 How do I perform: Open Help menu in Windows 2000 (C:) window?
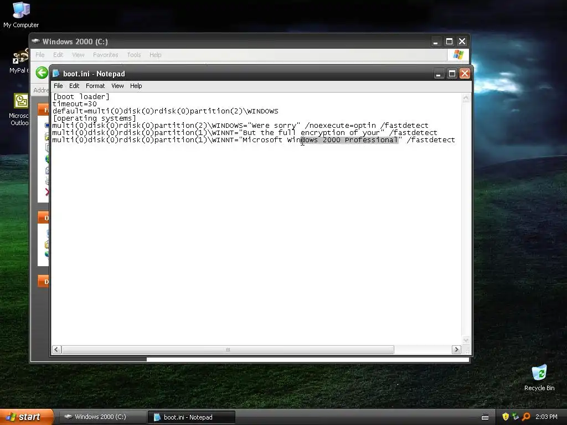(x=156, y=55)
